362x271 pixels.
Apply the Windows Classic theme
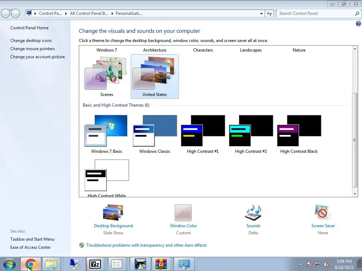(x=155, y=134)
